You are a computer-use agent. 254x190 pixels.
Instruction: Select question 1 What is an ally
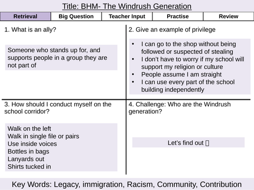(x=30, y=29)
